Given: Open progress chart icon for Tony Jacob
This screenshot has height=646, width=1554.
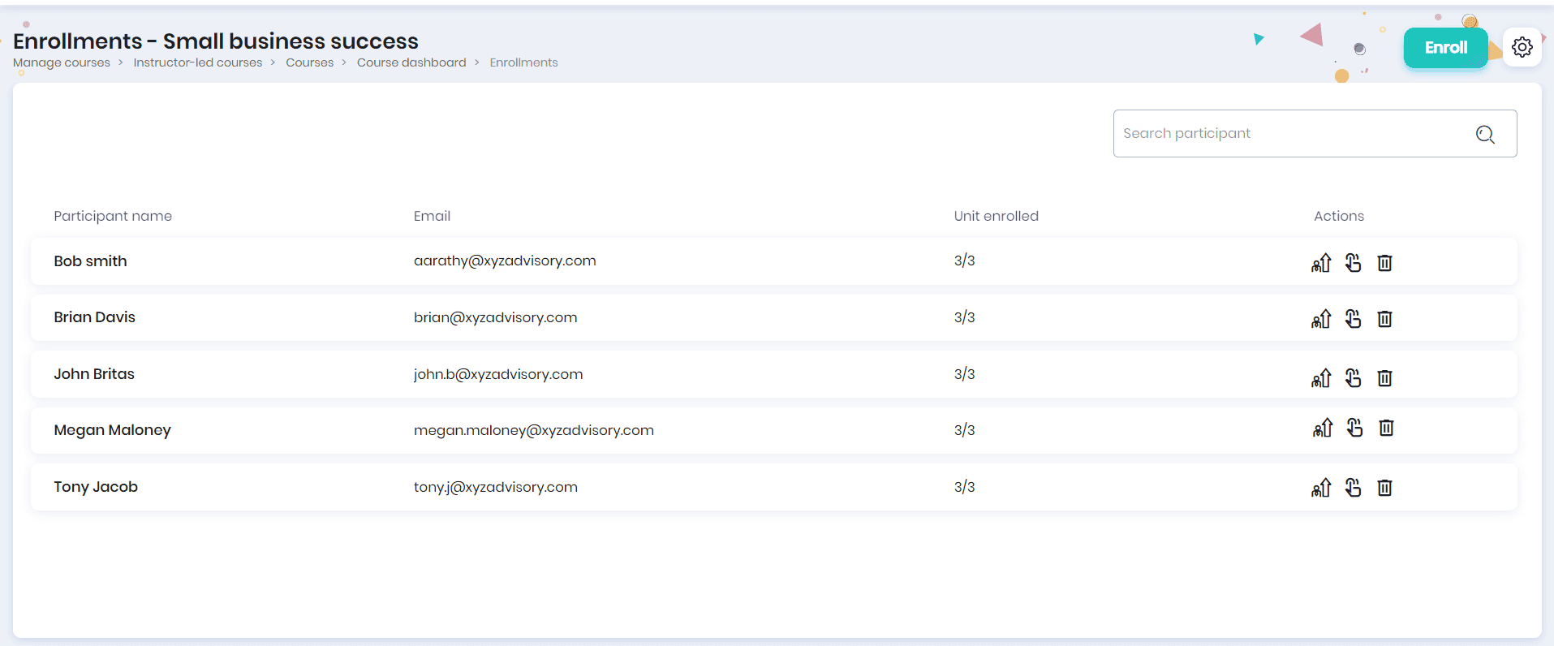Looking at the screenshot, I should click(x=1321, y=488).
